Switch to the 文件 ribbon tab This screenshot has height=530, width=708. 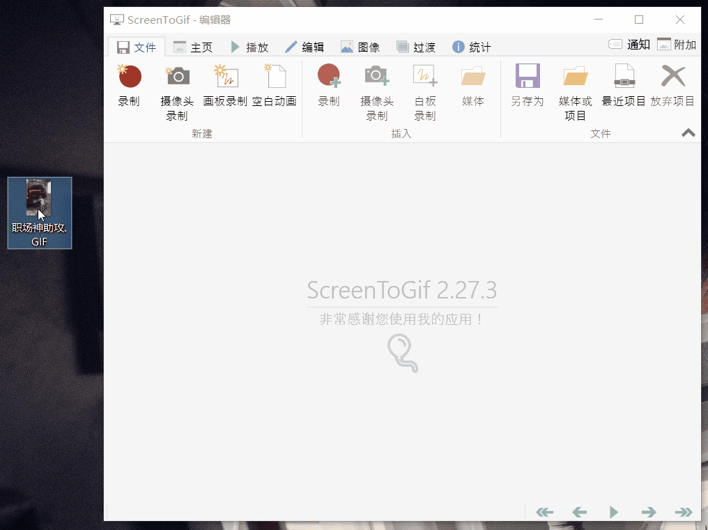(x=137, y=47)
